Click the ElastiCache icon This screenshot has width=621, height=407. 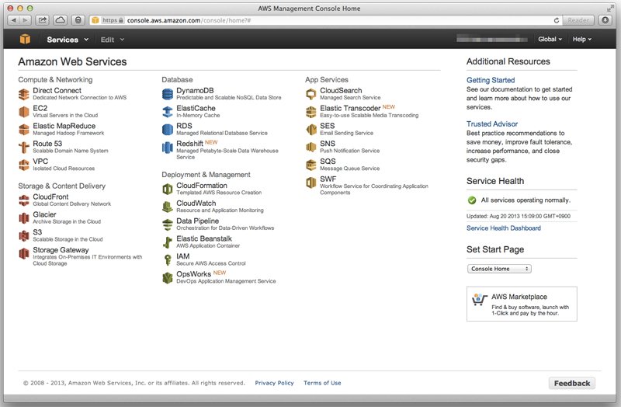click(168, 112)
